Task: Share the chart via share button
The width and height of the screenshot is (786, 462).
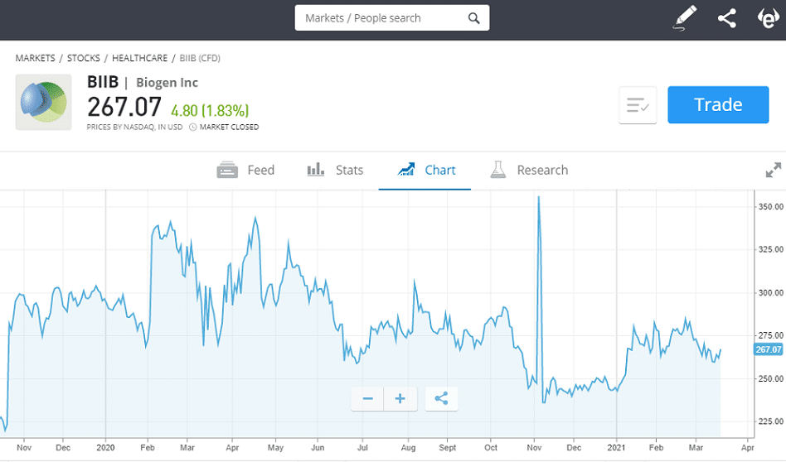Action: (x=441, y=398)
